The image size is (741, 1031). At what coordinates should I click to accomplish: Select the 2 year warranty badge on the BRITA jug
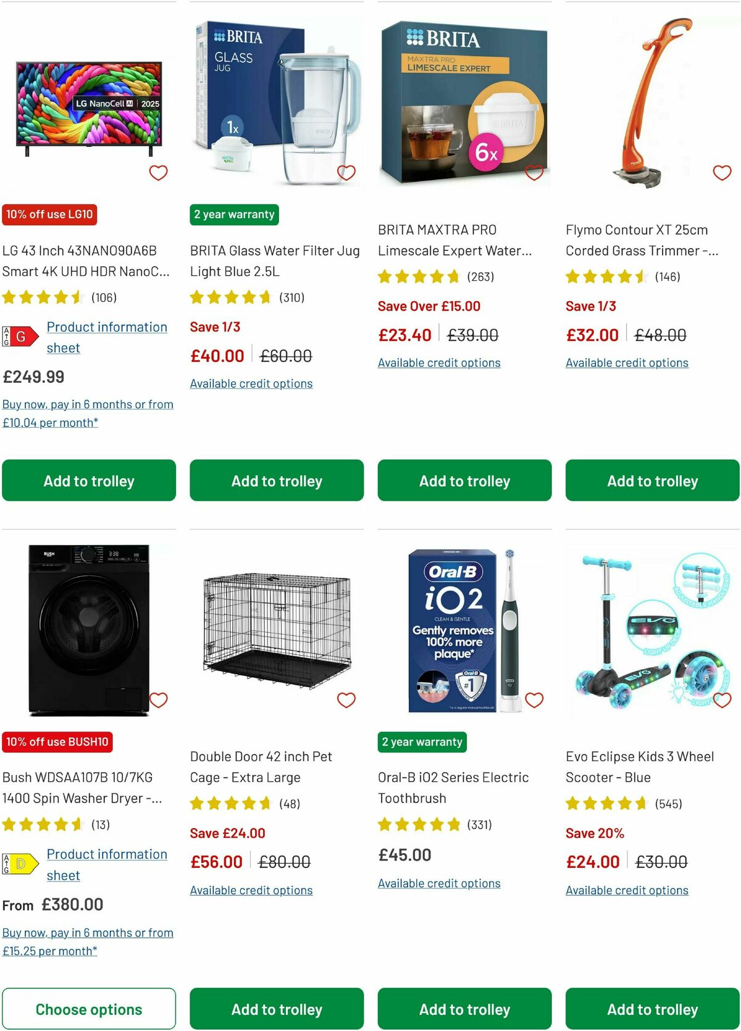click(235, 214)
